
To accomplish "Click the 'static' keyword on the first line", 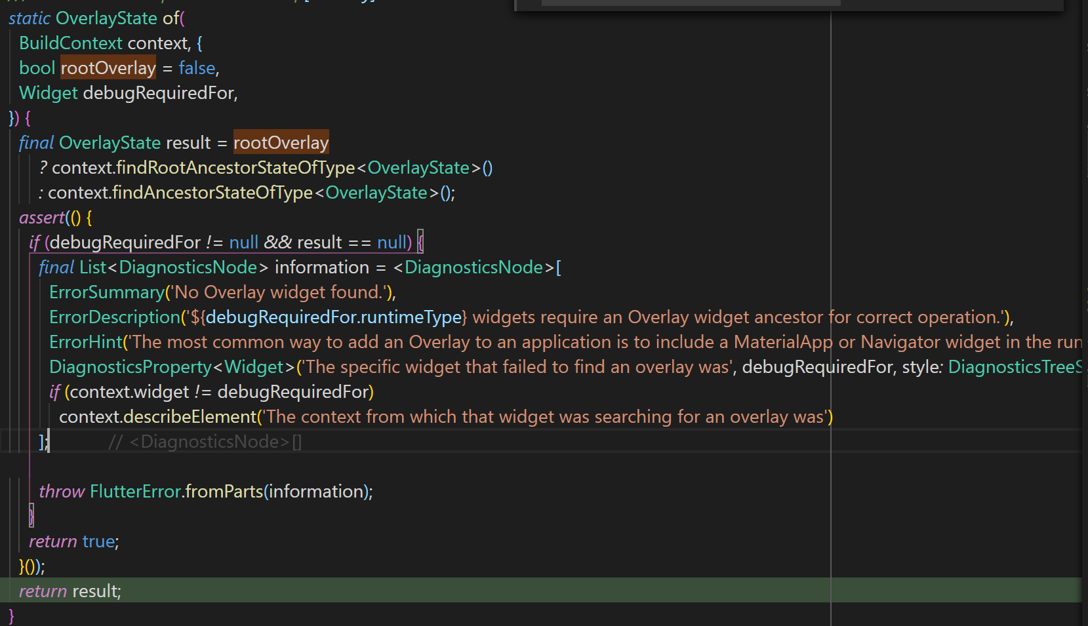I will pyautogui.click(x=30, y=18).
